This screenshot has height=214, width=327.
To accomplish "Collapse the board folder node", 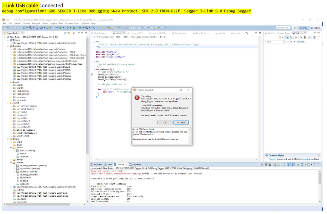I will pyautogui.click(x=8, y=82).
